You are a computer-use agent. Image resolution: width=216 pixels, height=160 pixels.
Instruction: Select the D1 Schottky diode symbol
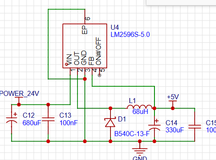point(110,122)
